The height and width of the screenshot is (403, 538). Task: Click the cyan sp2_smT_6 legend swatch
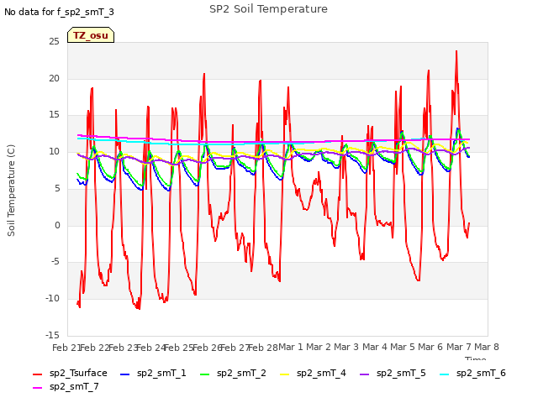pos(445,374)
